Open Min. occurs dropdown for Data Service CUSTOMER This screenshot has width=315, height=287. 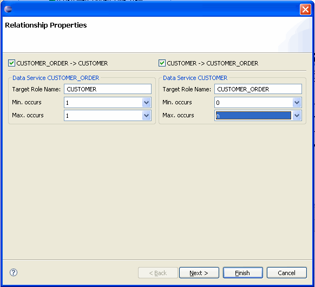coord(297,103)
